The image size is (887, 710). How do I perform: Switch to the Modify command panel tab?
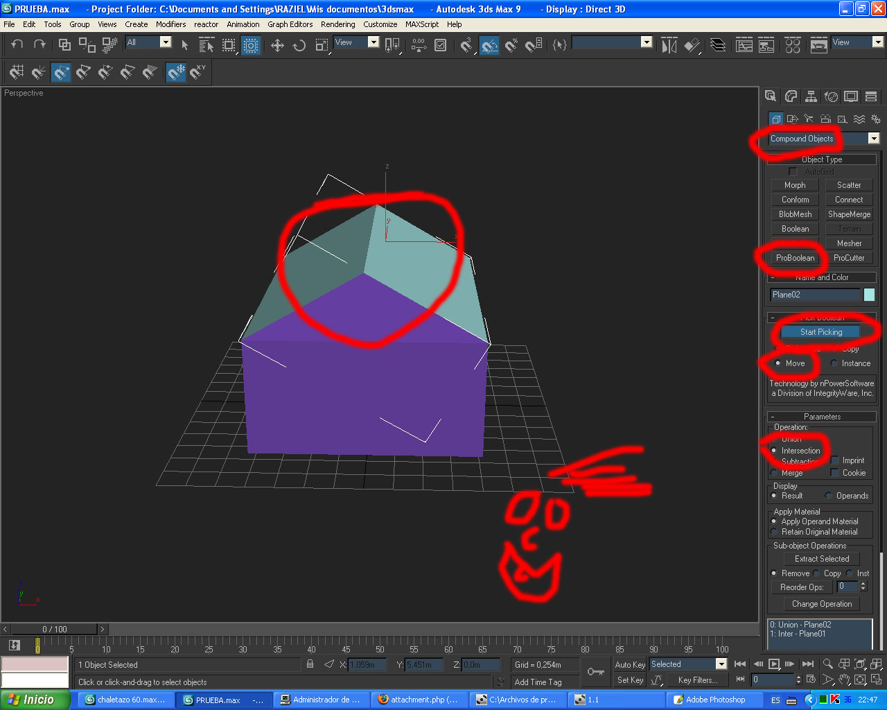point(791,96)
